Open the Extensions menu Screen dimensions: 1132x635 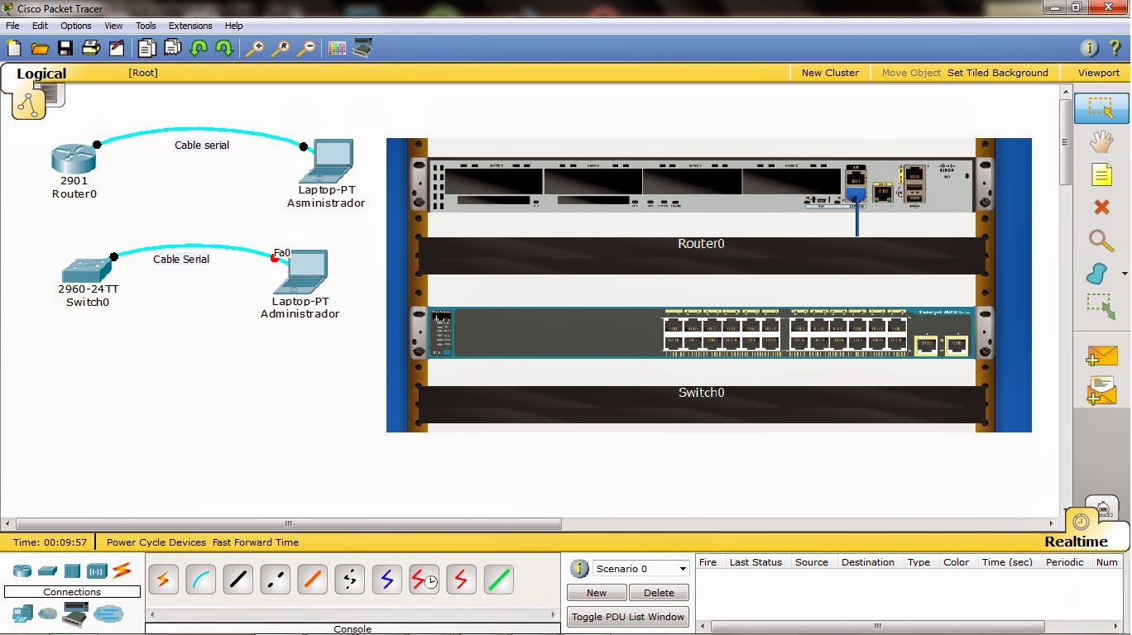pyautogui.click(x=190, y=26)
